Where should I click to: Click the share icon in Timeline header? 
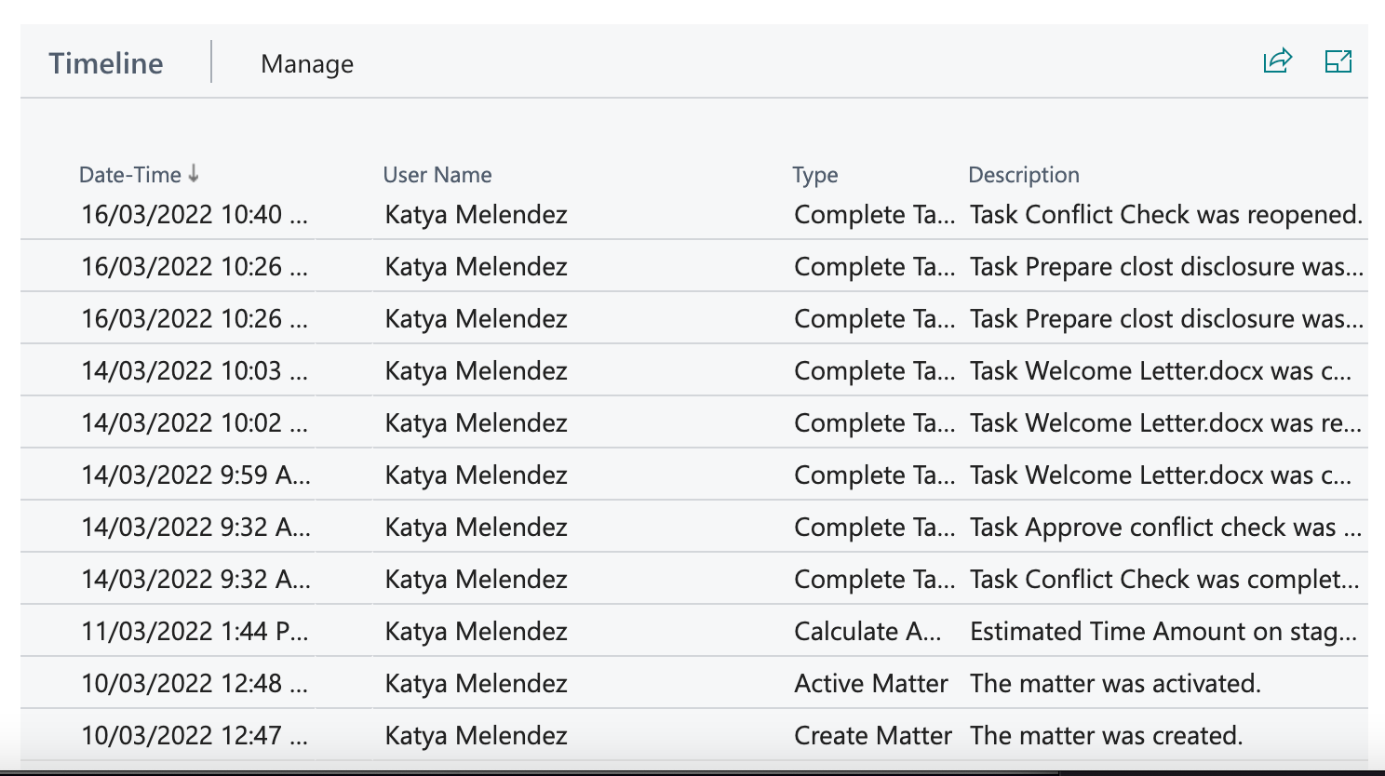click(x=1278, y=61)
